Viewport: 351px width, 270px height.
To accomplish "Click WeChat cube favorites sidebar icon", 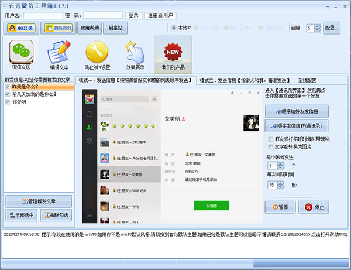I will point(90,141).
